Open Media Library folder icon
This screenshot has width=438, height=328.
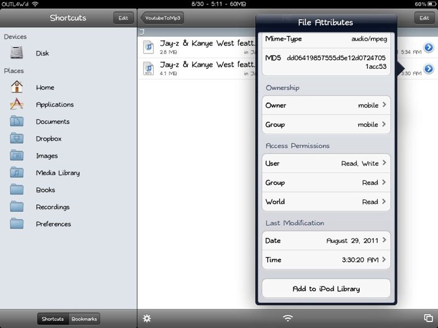pyautogui.click(x=17, y=172)
